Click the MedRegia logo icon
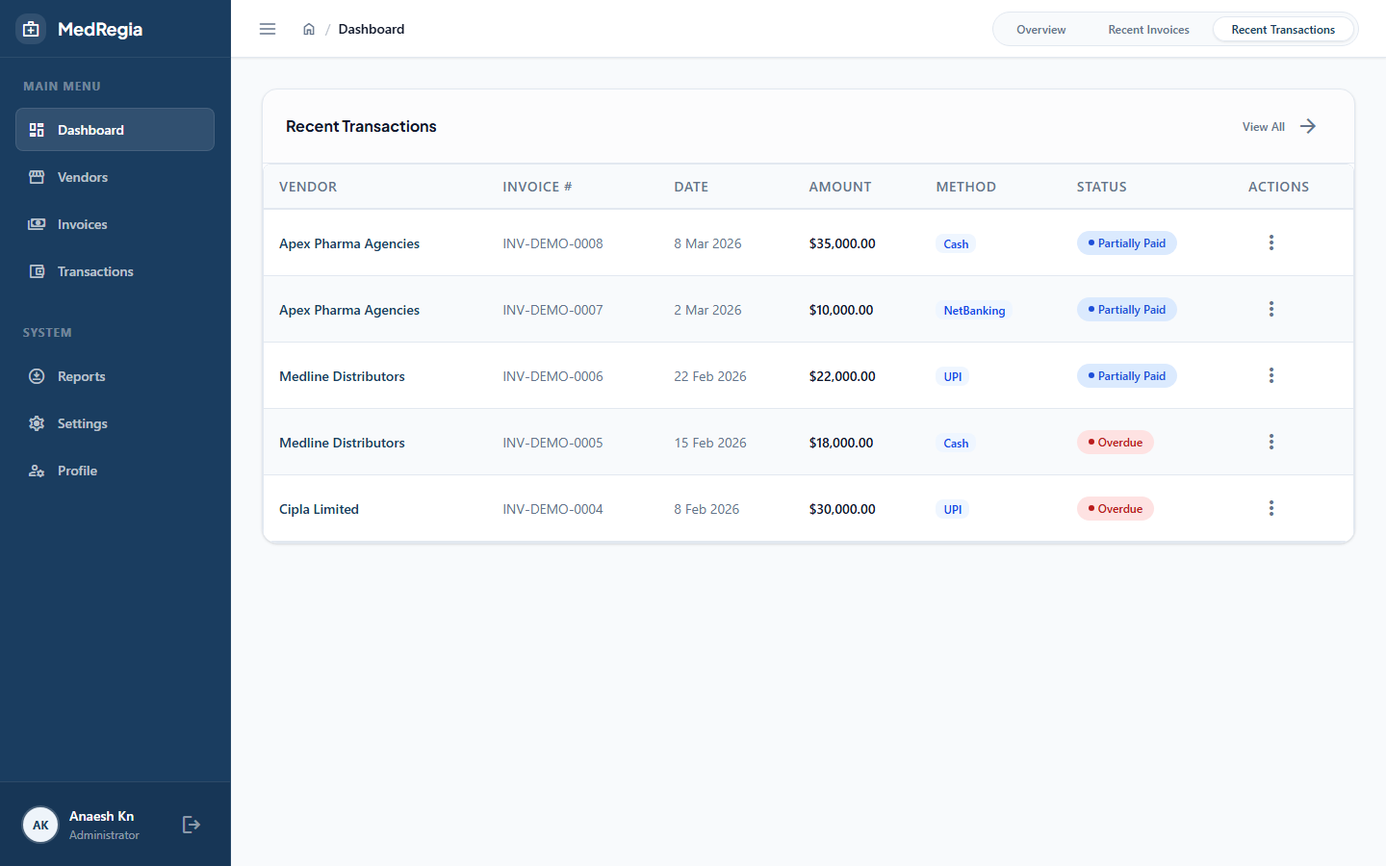The height and width of the screenshot is (866, 1386). tap(31, 29)
